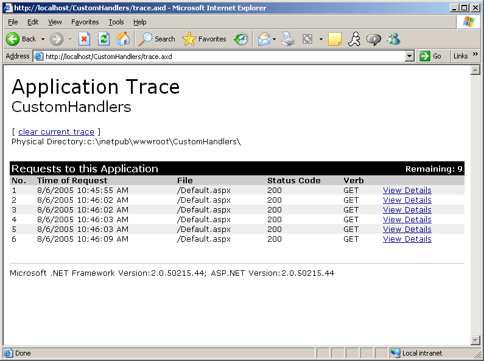The image size is (484, 361).
Task: Click the 'clear current trace' link
Action: (x=56, y=131)
